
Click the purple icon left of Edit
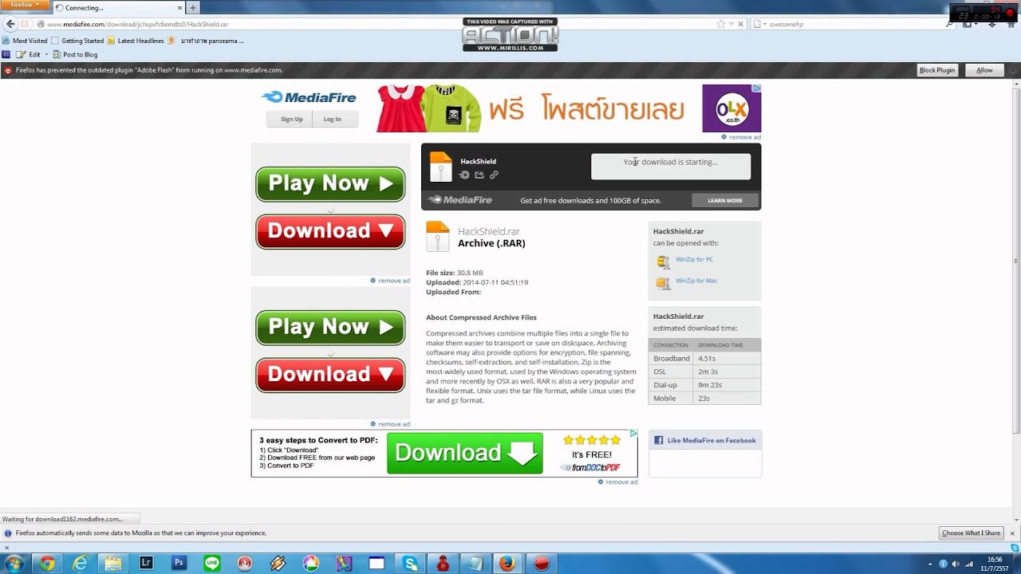(6, 54)
